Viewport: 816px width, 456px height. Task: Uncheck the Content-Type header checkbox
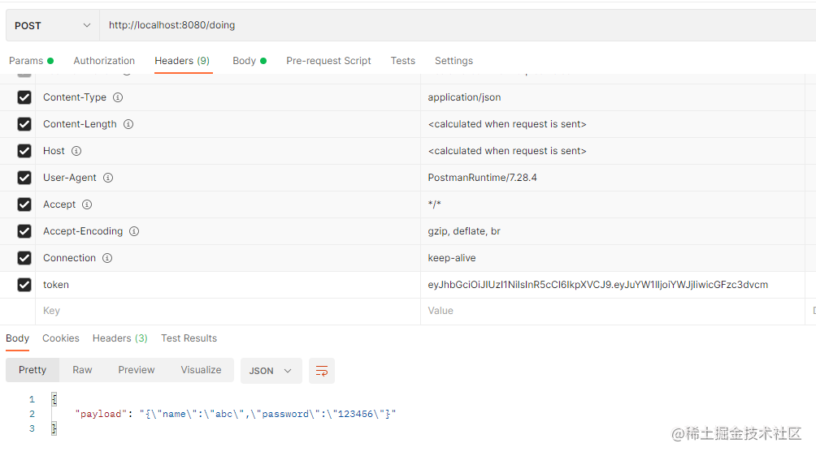point(24,97)
